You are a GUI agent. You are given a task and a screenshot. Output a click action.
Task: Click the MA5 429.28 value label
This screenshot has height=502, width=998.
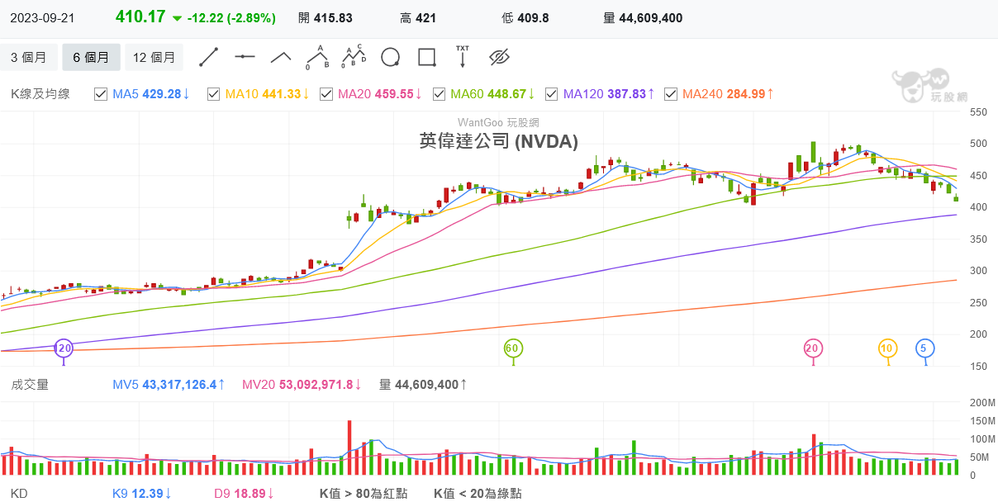click(152, 94)
